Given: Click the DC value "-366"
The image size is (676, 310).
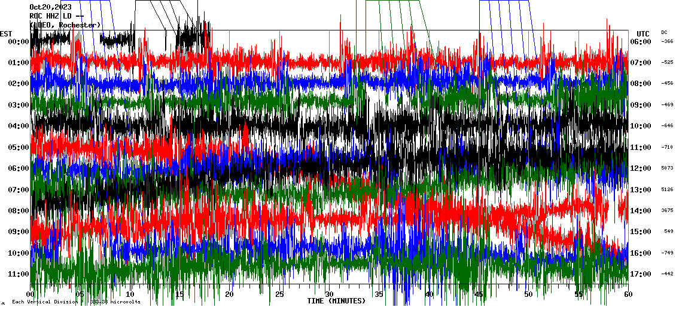Looking at the screenshot, I should pos(668,41).
